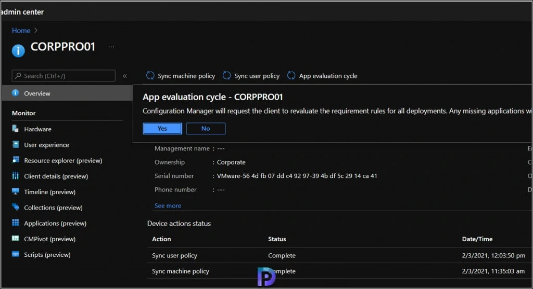The height and width of the screenshot is (289, 533).
Task: Click the Sync user policy refresh icon
Action: coord(227,76)
